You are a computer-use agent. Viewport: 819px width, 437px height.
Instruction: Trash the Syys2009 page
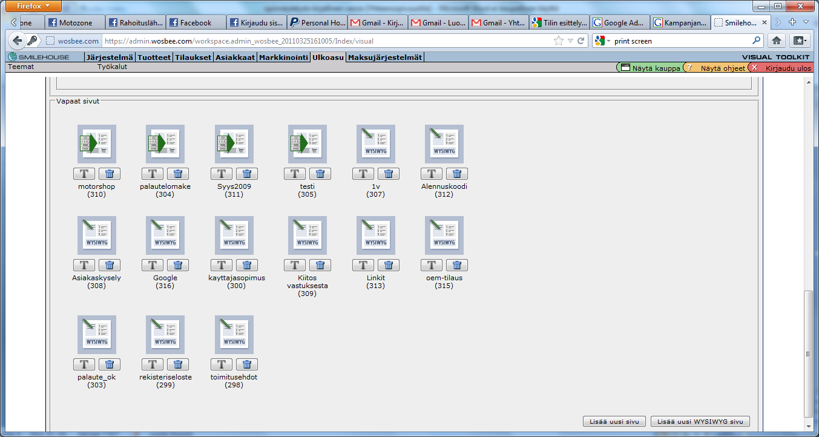[x=247, y=174]
